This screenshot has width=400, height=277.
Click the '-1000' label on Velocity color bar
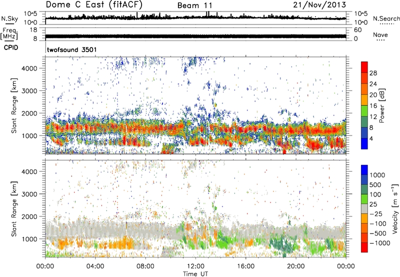click(380, 243)
